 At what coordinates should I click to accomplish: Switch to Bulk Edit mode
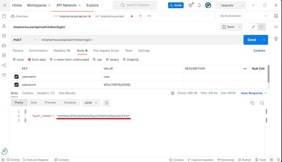(258, 68)
